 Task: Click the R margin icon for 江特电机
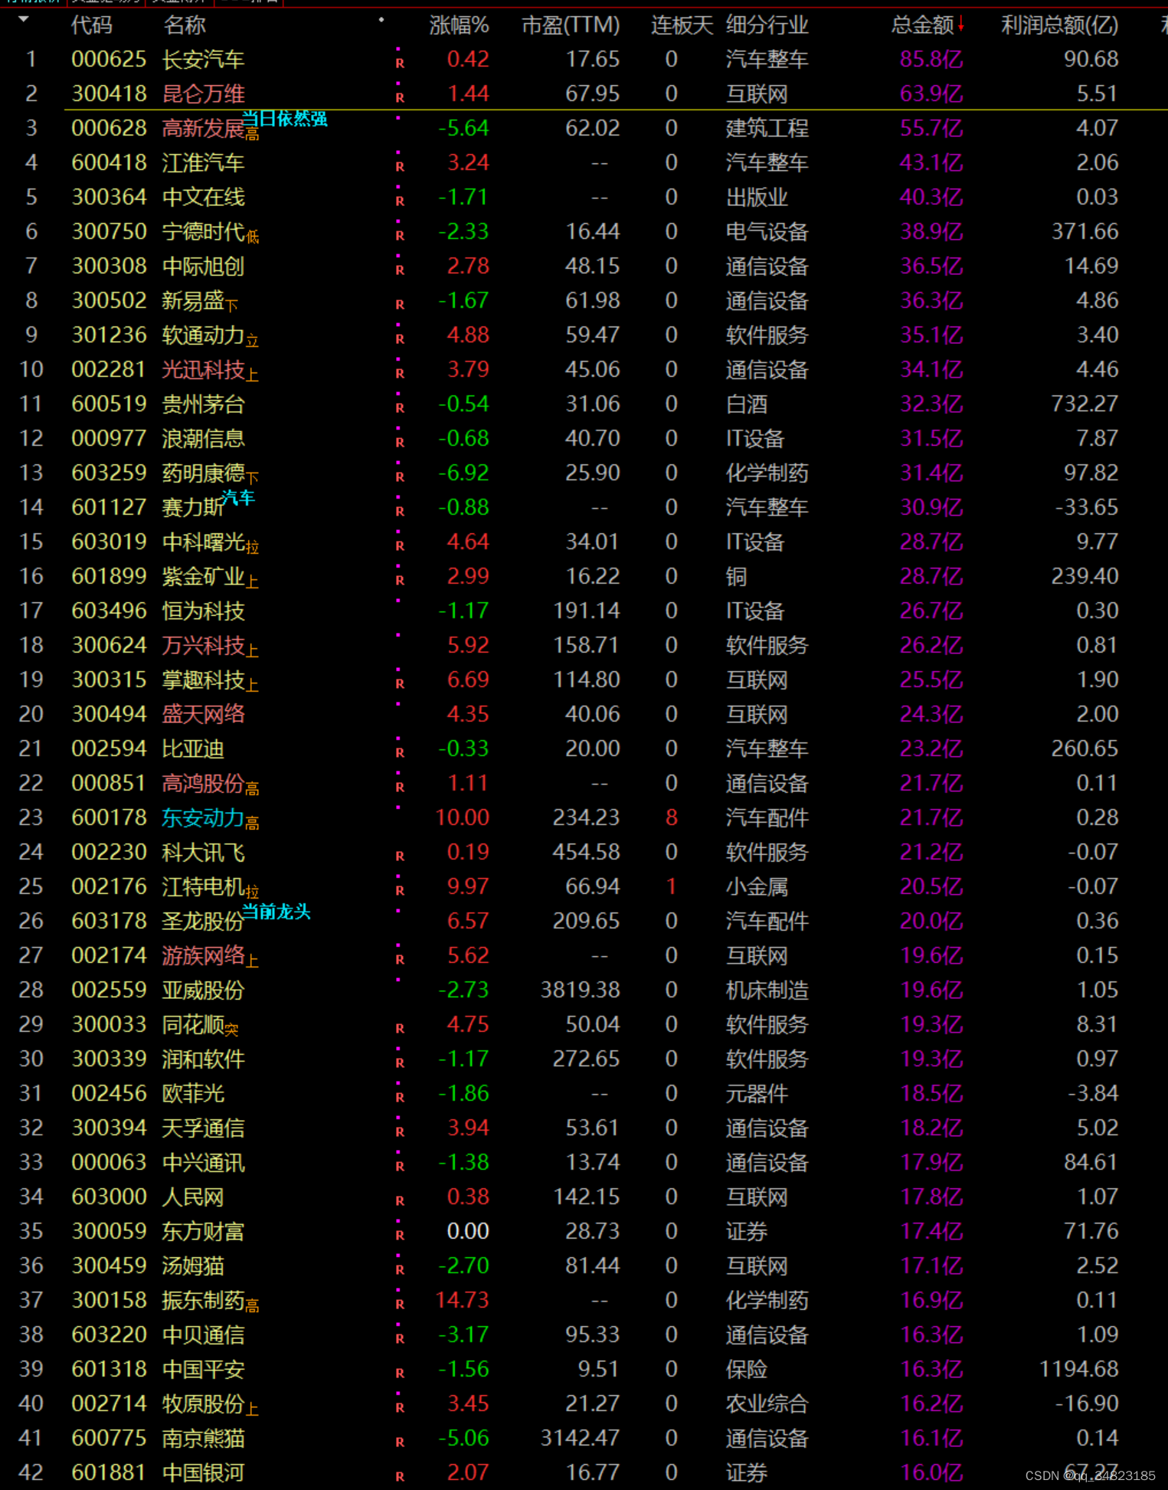[x=399, y=891]
